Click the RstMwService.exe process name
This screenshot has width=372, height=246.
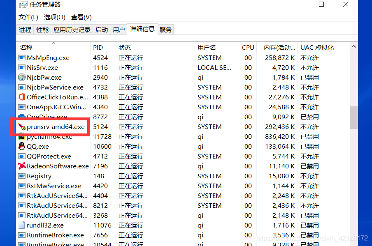coord(54,186)
